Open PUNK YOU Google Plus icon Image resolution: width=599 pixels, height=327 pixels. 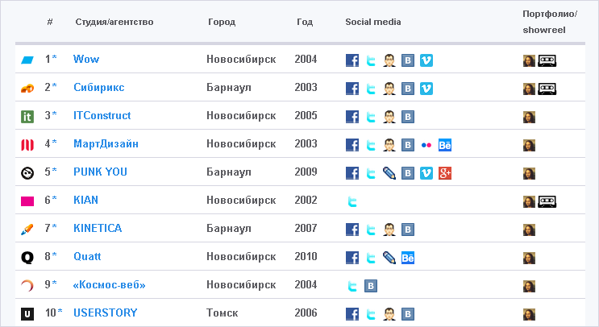click(445, 173)
